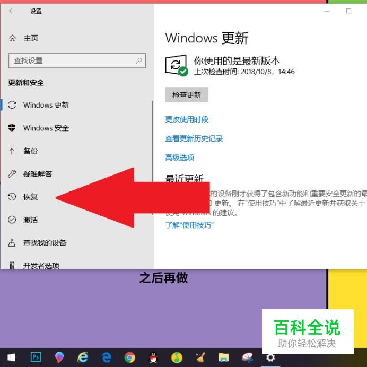This screenshot has width=367, height=367.
Task: Click the upload arrow icon beside 备份
Action: coord(12,151)
